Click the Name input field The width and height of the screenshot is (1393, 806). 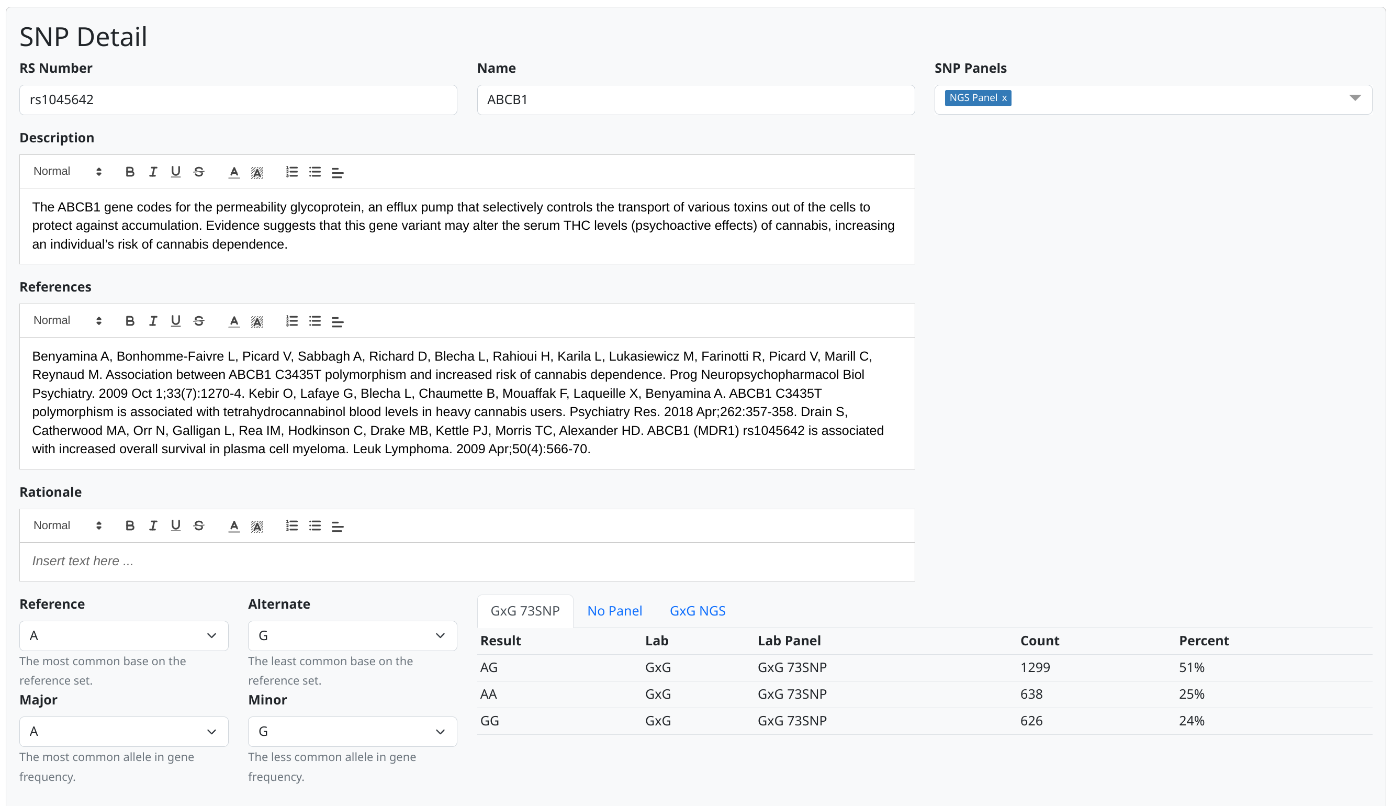(x=696, y=100)
